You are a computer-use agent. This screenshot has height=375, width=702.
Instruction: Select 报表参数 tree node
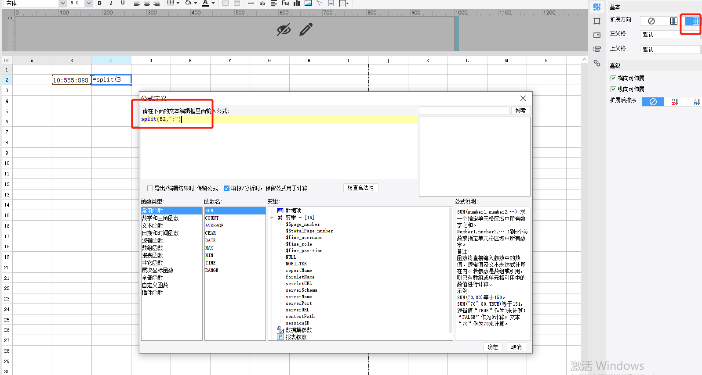[x=296, y=337]
